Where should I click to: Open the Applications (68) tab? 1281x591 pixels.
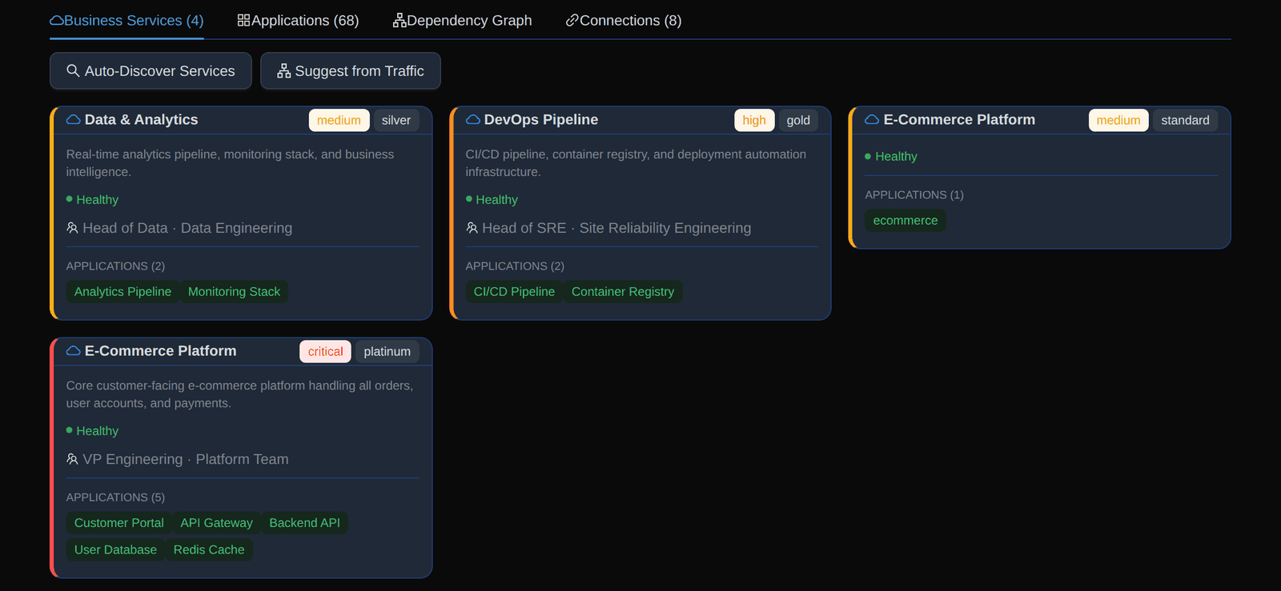[x=298, y=21]
